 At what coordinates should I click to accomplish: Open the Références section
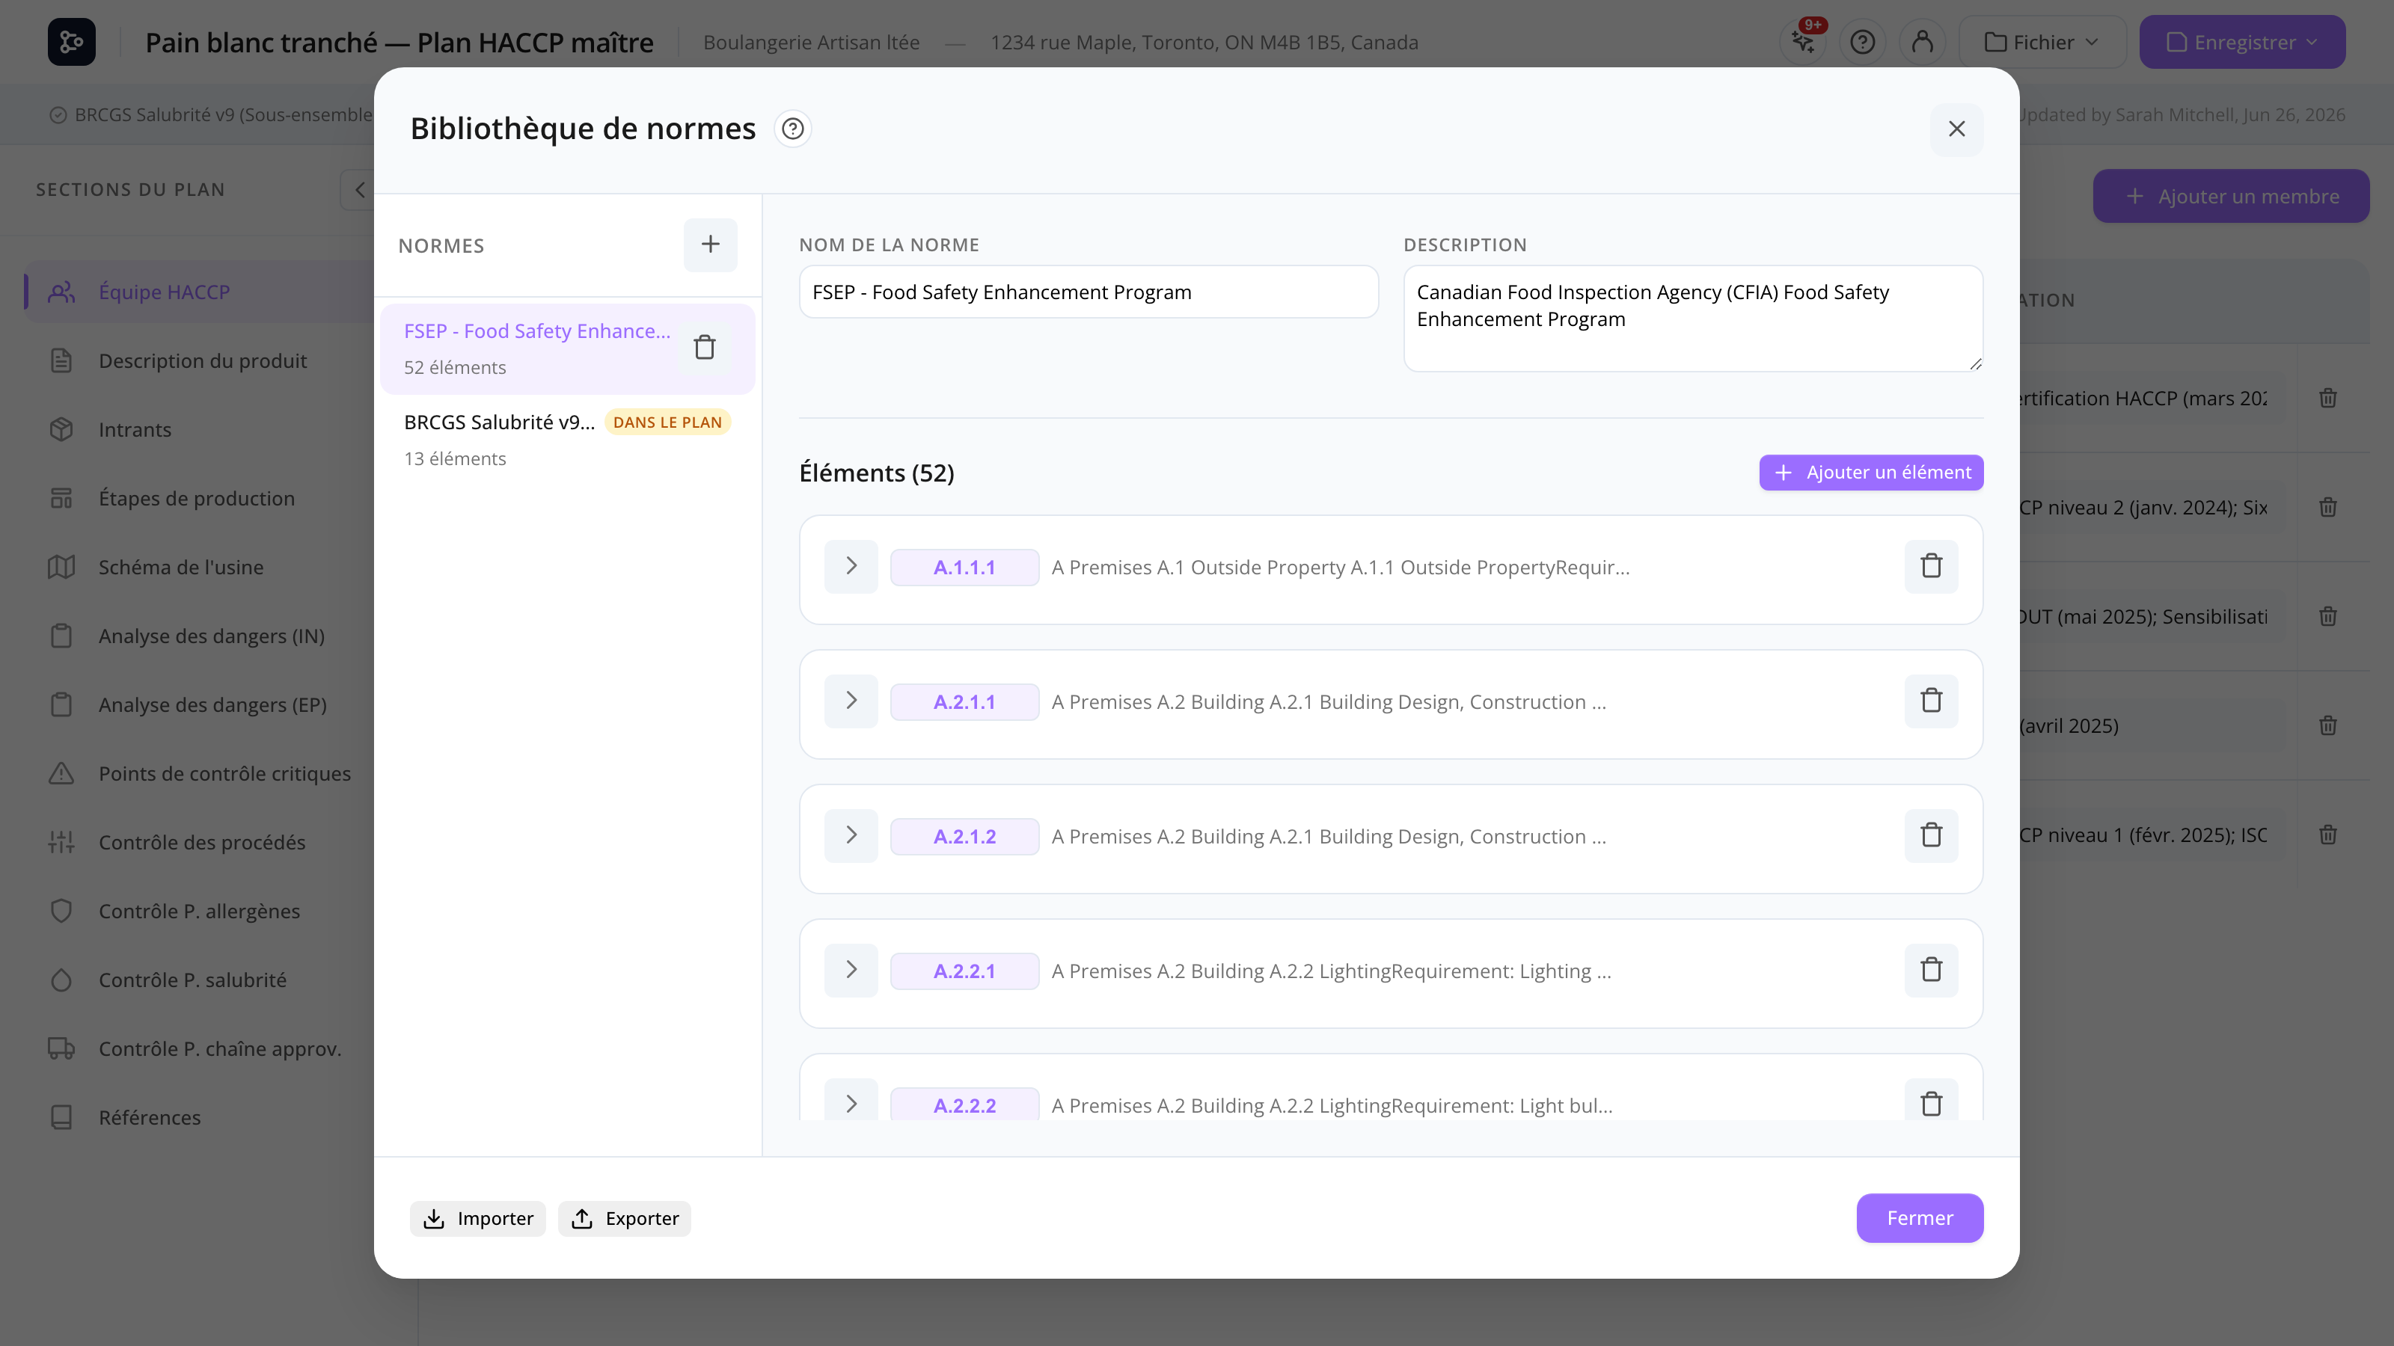pos(200,1116)
